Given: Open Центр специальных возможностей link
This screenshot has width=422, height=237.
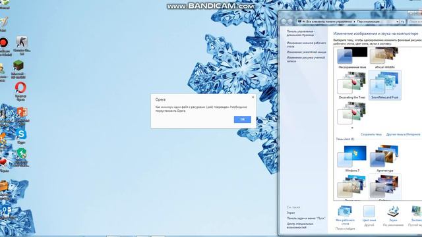Looking at the screenshot, I should 300,225.
